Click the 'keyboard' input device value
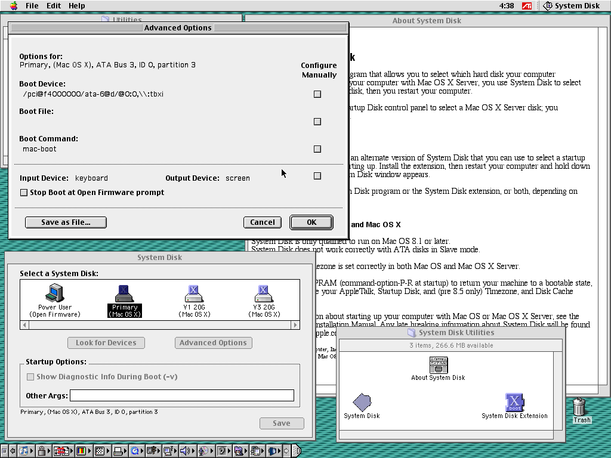 pyautogui.click(x=91, y=178)
